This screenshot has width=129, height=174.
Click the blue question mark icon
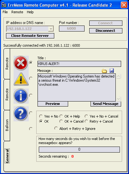[x=21, y=113]
